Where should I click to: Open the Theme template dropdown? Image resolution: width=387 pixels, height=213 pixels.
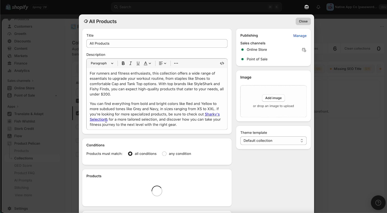(273, 141)
